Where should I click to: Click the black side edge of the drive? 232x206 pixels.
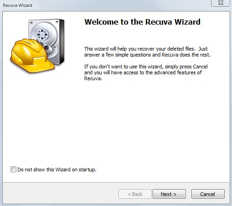pos(62,41)
